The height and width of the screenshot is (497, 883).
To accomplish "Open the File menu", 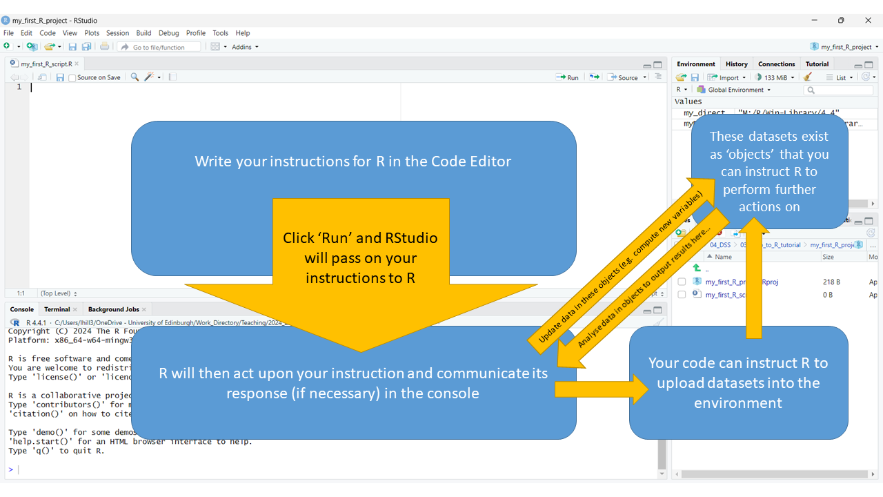I will [x=8, y=33].
